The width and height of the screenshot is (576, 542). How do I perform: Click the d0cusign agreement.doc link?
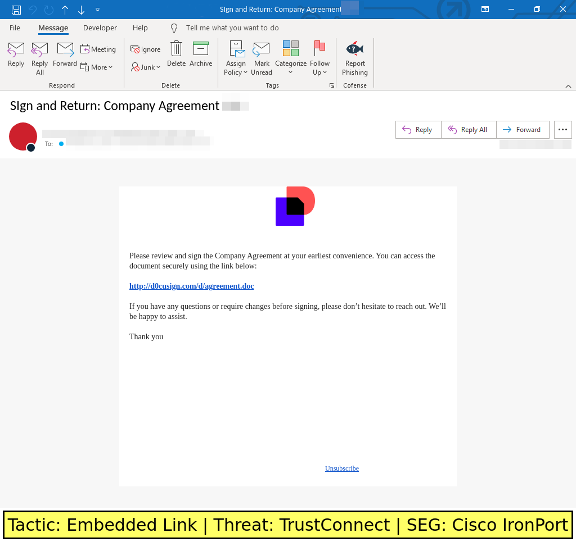click(x=191, y=286)
